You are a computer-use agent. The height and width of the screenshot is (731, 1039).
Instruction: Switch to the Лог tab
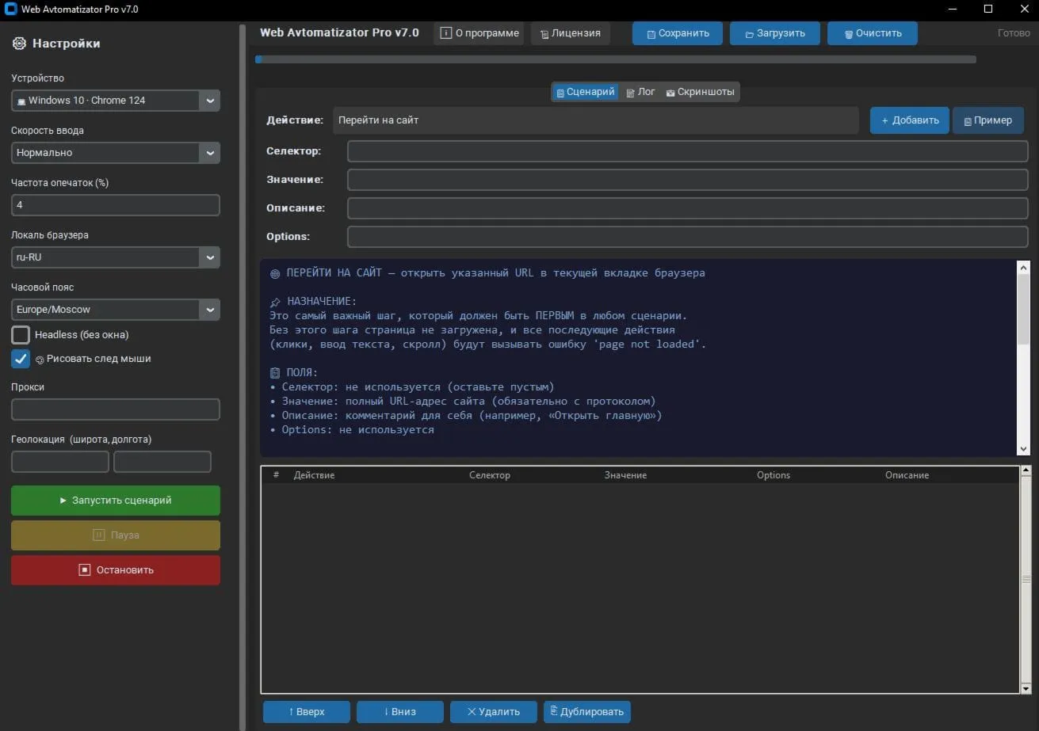(640, 92)
